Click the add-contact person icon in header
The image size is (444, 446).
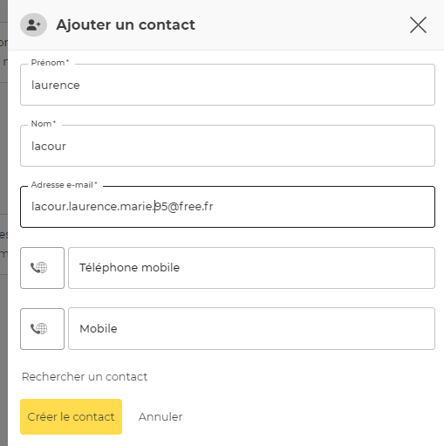click(x=33, y=25)
